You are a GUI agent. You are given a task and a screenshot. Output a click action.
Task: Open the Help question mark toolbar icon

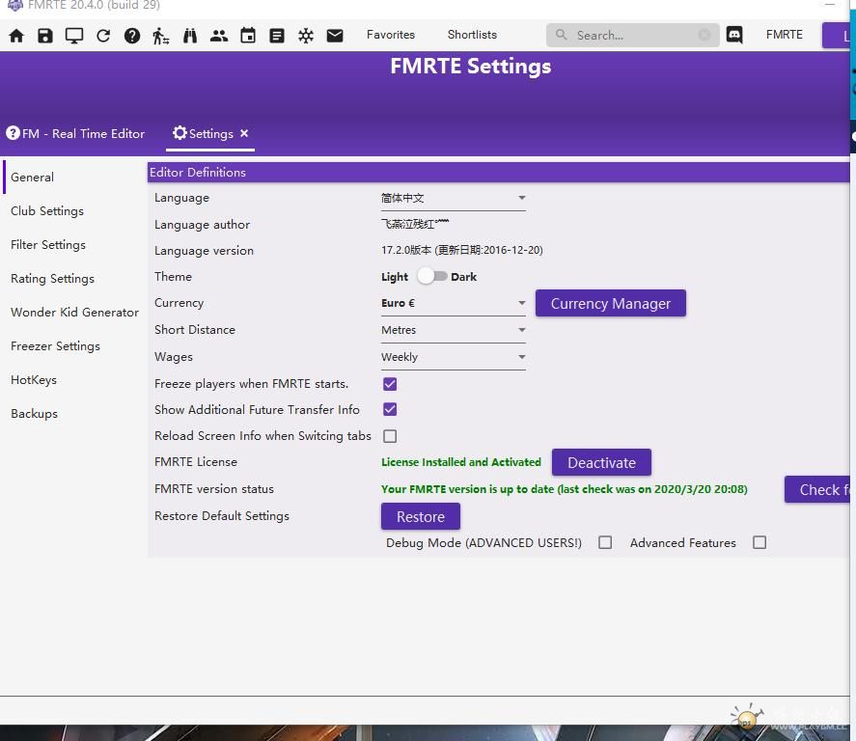pos(132,36)
